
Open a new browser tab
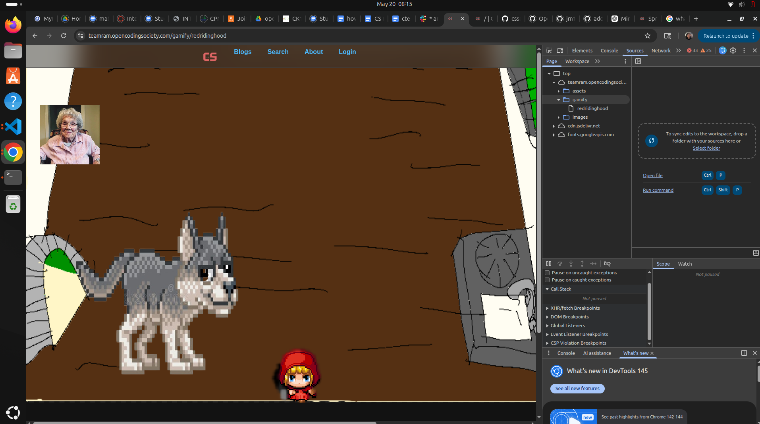click(x=696, y=19)
